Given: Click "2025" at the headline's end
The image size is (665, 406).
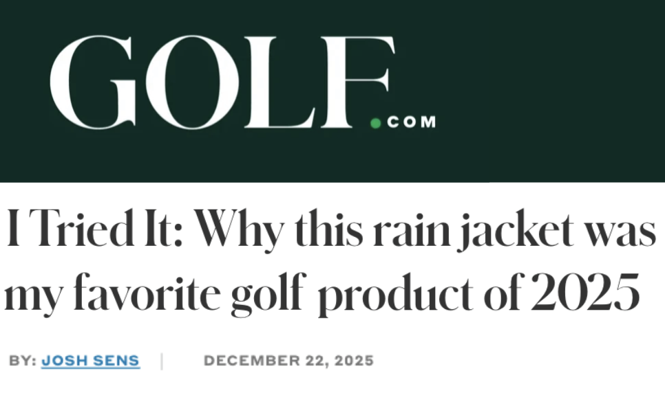Looking at the screenshot, I should (x=585, y=292).
